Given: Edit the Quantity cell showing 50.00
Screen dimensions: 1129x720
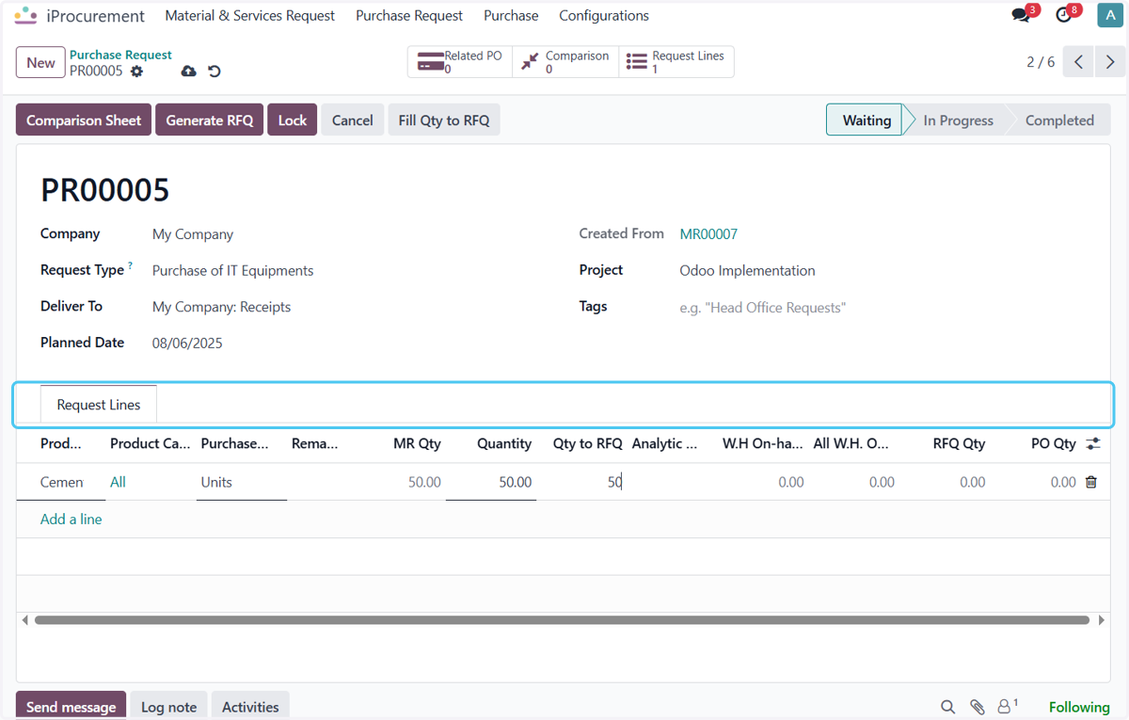Looking at the screenshot, I should click(x=491, y=482).
